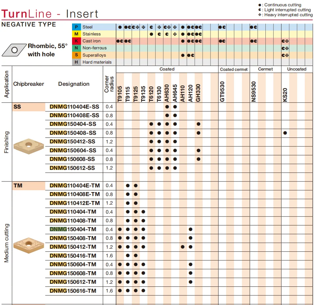Select designation DNMG110408E-SS
This screenshot has width=314, height=305.
coord(74,116)
